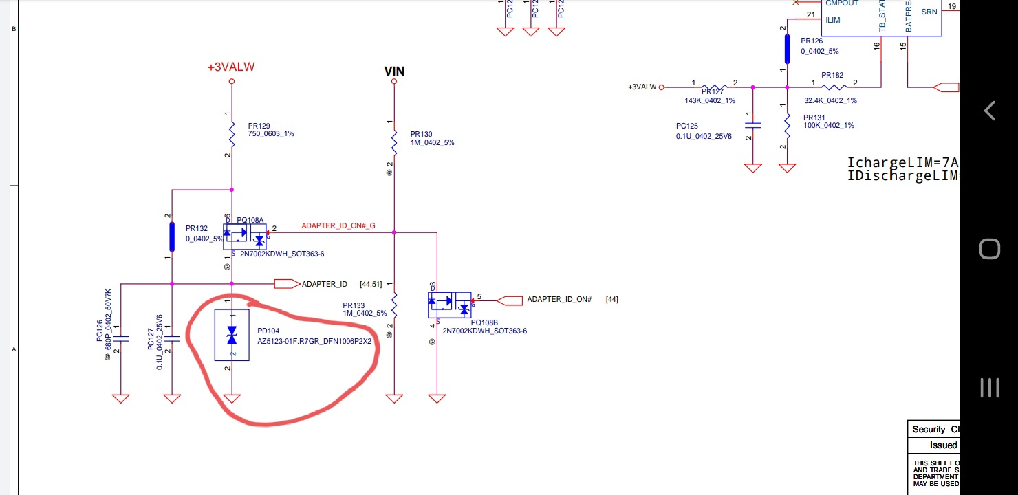Image resolution: width=1018 pixels, height=495 pixels.
Task: Click the SRN pin label
Action: click(929, 12)
